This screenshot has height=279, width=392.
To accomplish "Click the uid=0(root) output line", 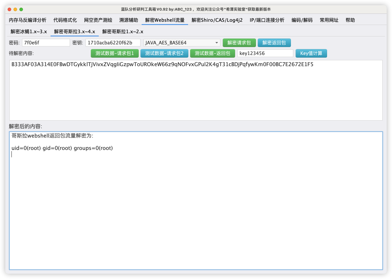I will point(62,148).
